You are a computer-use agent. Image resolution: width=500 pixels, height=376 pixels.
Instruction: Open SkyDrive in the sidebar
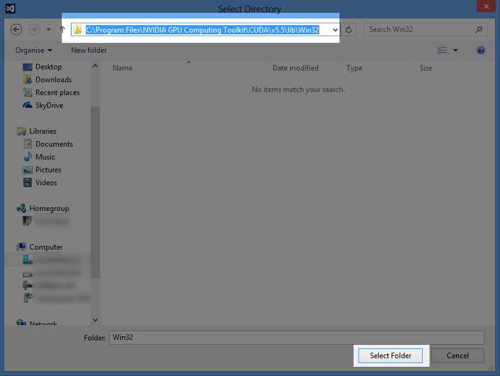(49, 106)
